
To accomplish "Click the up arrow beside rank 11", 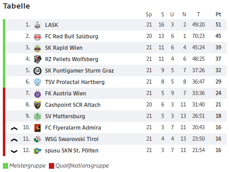I will [14, 140].
